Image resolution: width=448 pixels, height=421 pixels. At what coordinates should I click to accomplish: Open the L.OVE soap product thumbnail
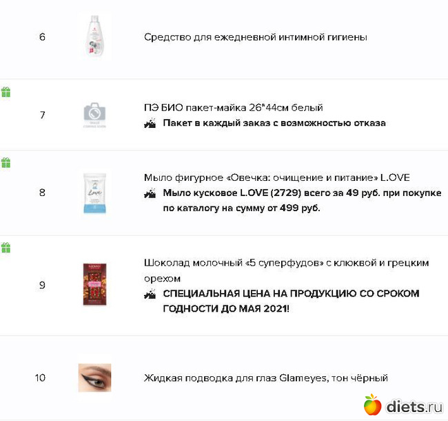pos(94,193)
